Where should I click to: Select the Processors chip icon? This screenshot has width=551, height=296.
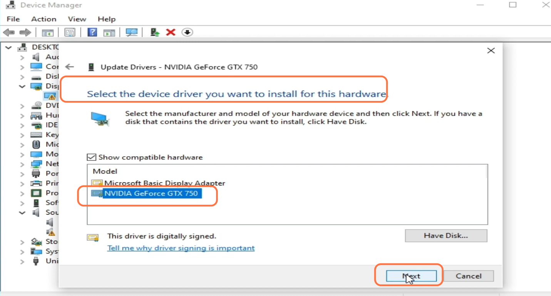36,193
